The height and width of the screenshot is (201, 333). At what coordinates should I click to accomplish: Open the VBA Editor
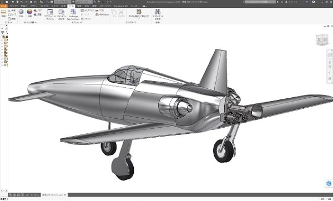click(102, 14)
